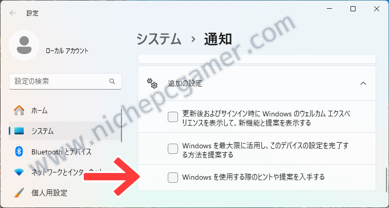The height and width of the screenshot is (208, 389).
Task: Click the search magnifier icon
Action: click(112, 81)
